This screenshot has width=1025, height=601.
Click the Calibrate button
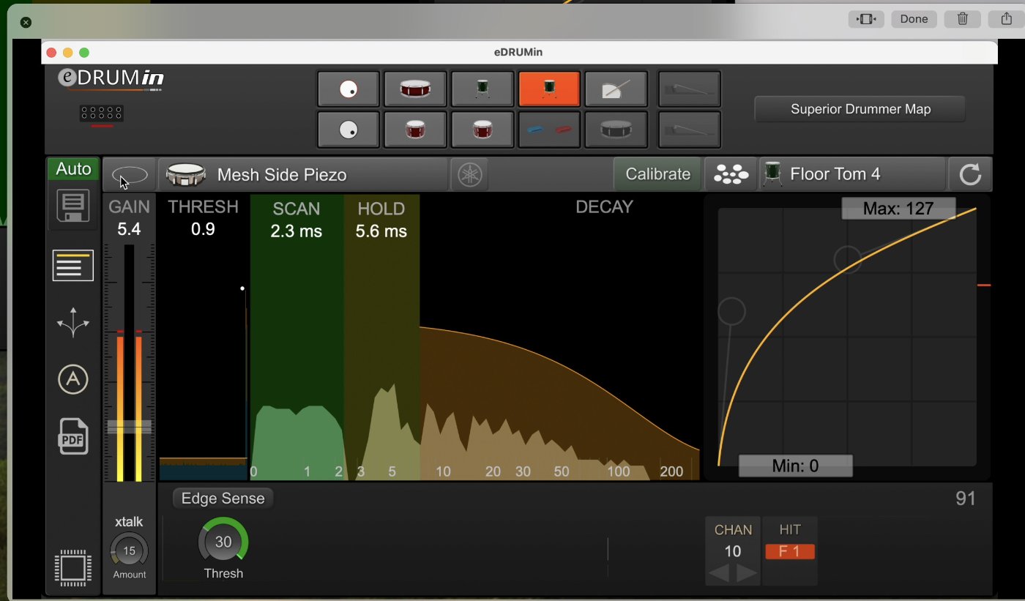(657, 174)
